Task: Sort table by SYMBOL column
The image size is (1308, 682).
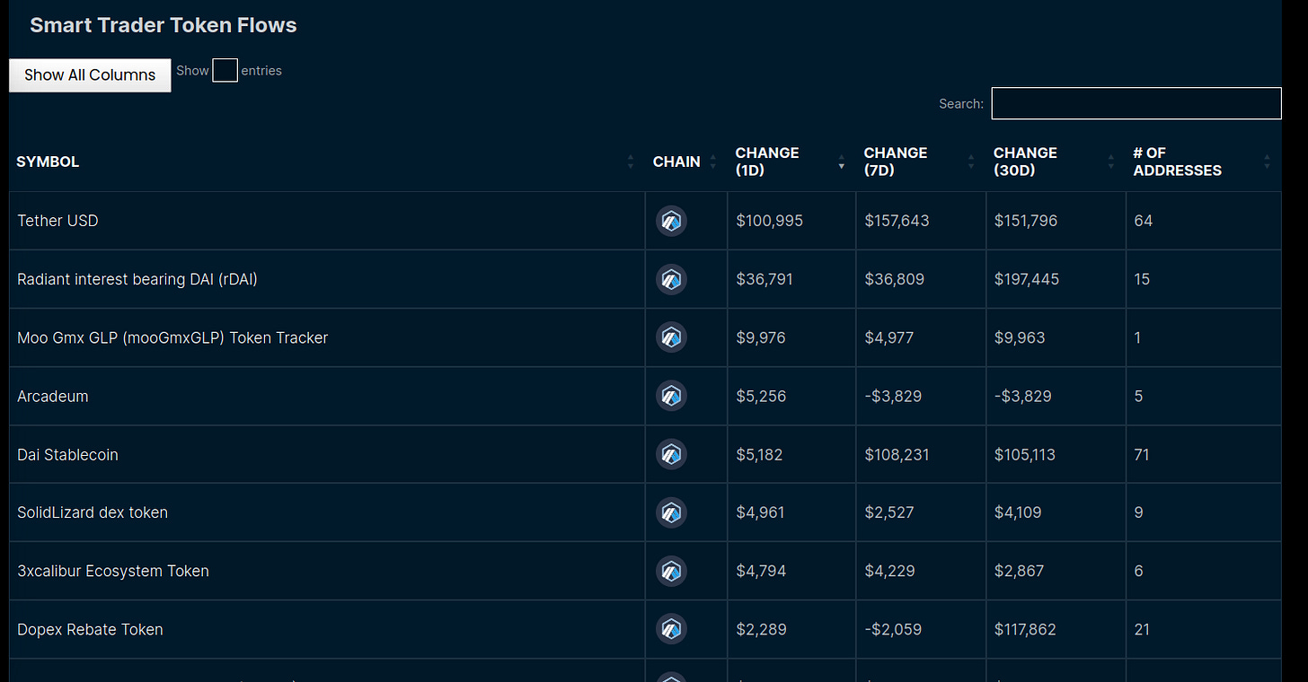Action: click(x=327, y=162)
